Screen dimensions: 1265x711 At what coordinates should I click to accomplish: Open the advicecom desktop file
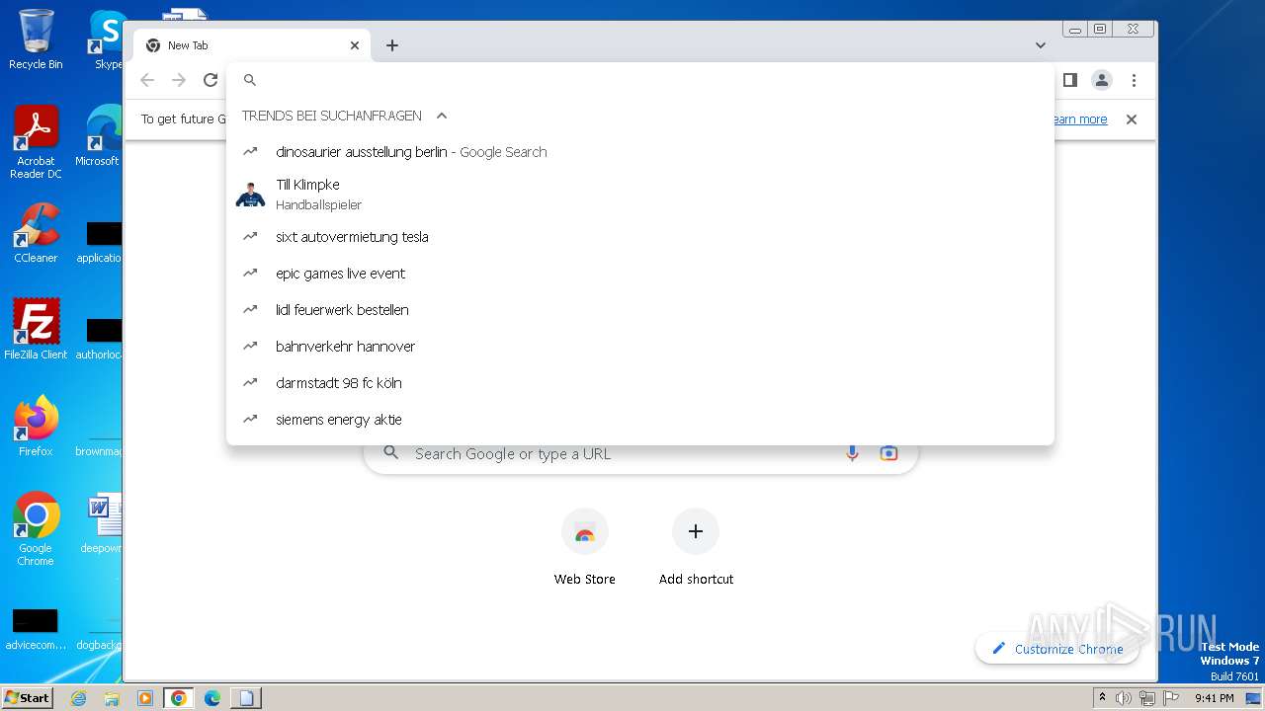pyautogui.click(x=36, y=629)
